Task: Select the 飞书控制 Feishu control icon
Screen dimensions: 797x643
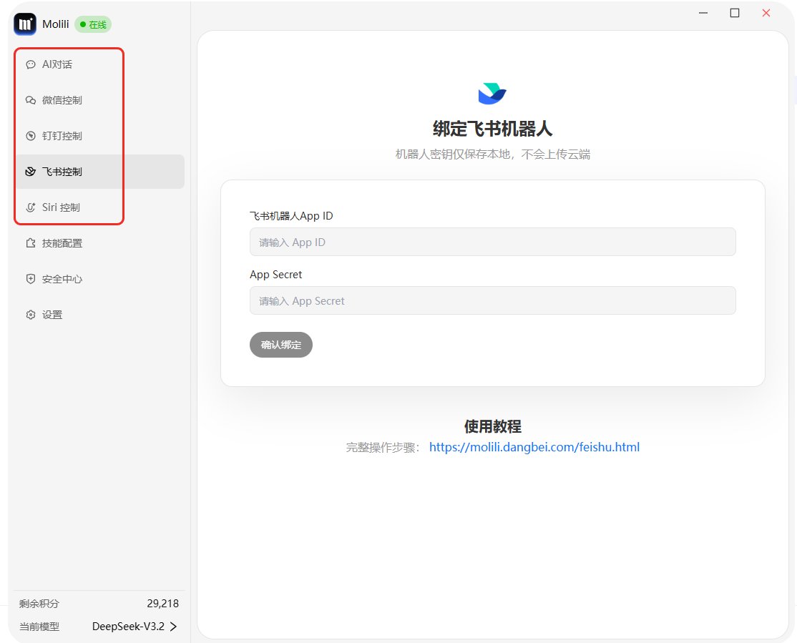Action: tap(30, 171)
